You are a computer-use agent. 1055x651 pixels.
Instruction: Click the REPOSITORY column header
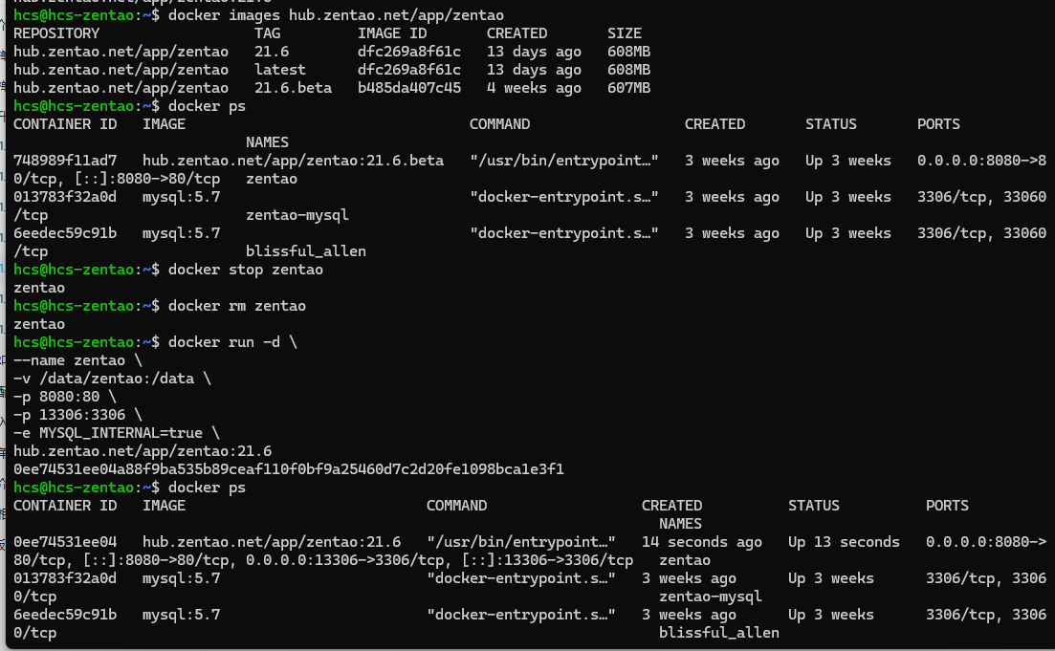56,33
